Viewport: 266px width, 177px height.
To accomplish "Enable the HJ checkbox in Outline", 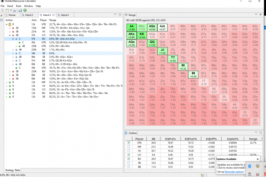I will point(128,150).
